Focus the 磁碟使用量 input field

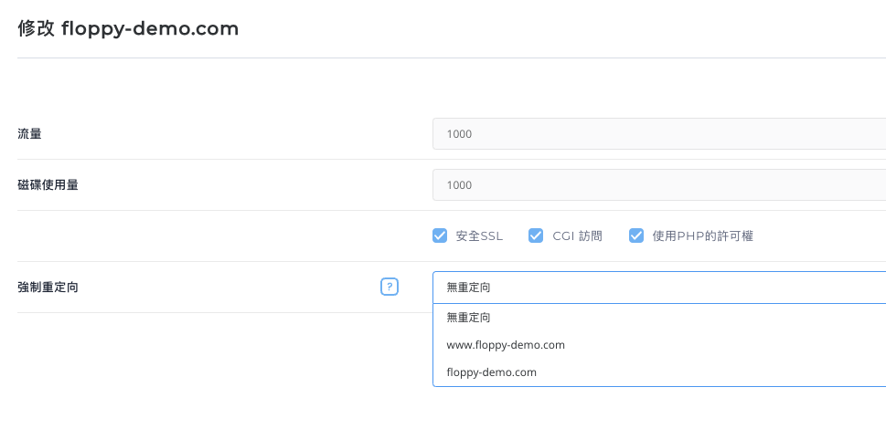[x=658, y=184]
